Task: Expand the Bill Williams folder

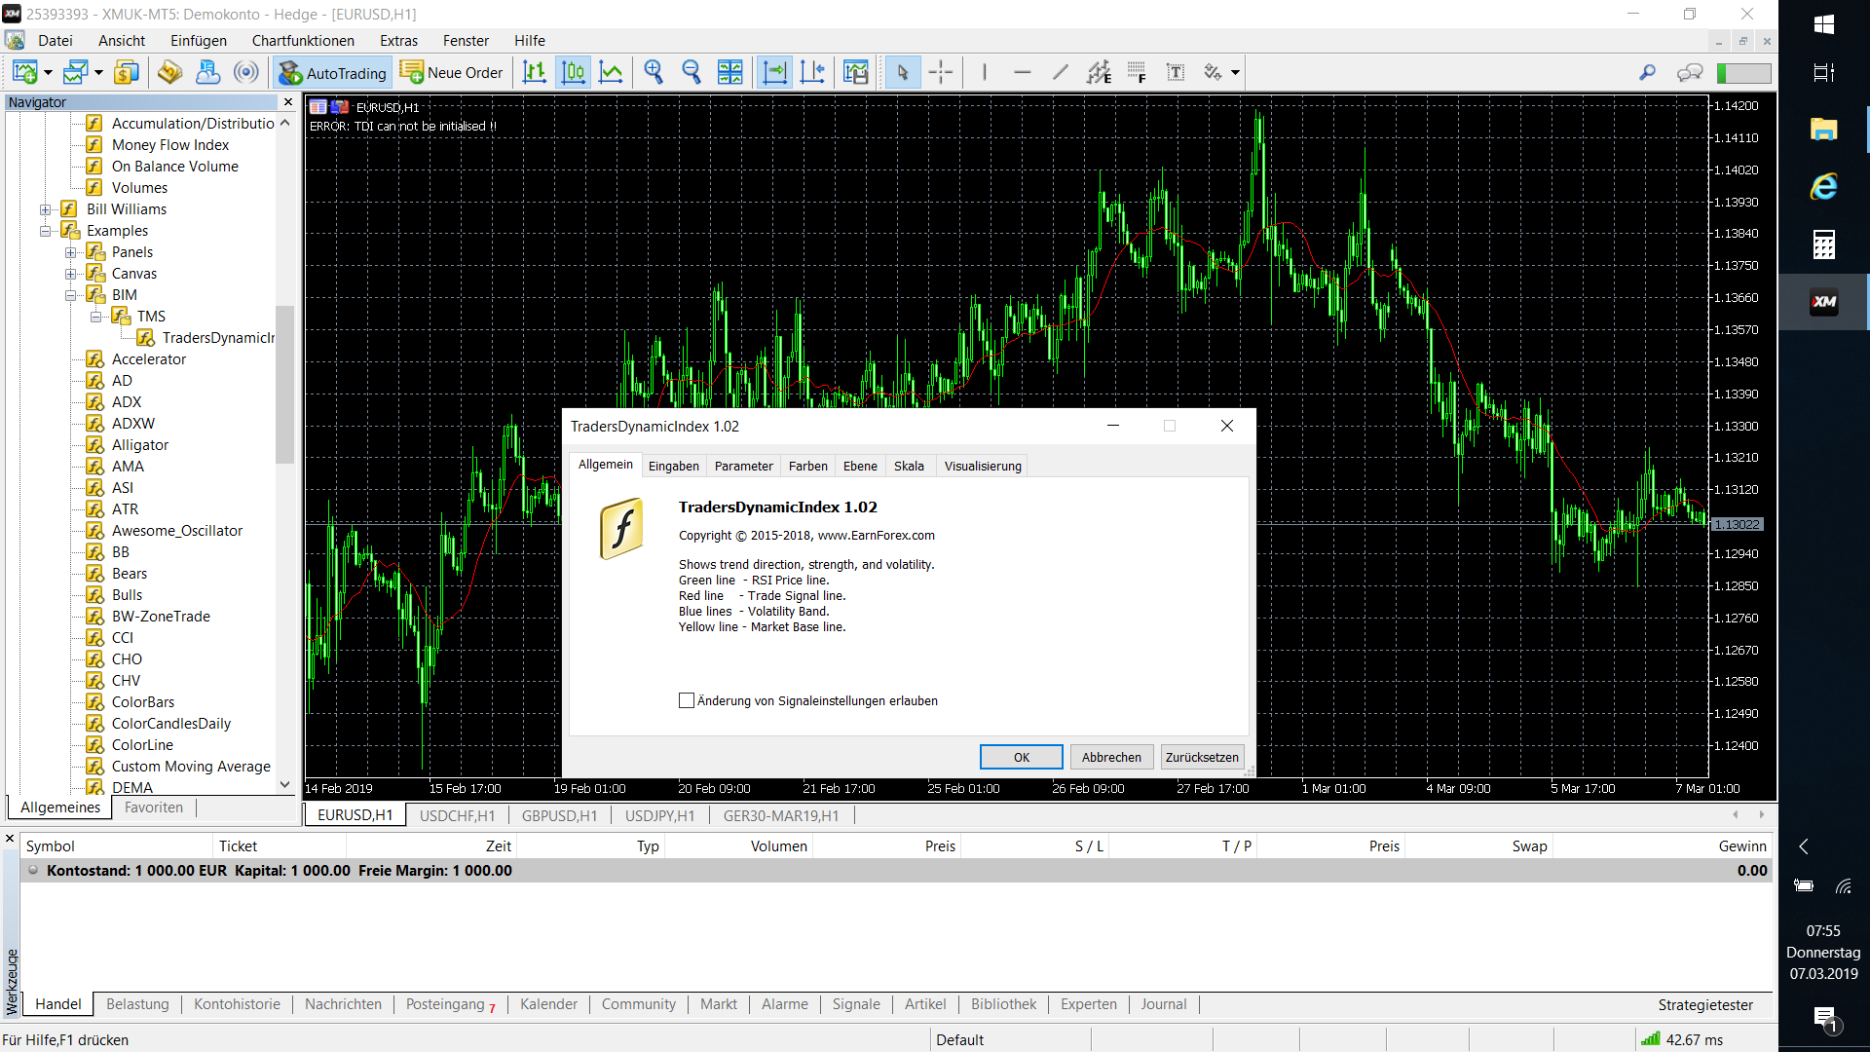Action: [x=45, y=209]
